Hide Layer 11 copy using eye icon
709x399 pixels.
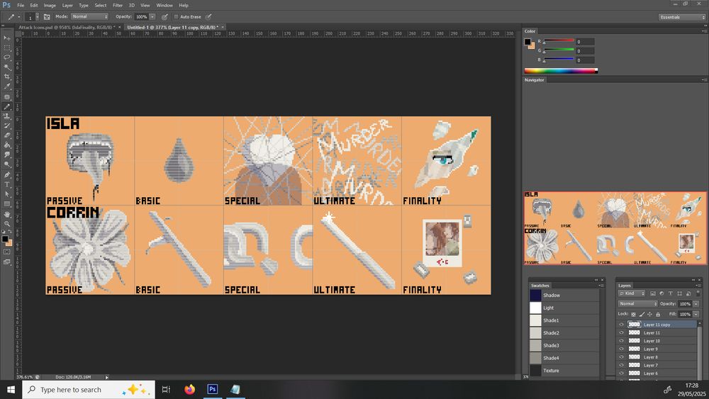(x=621, y=325)
